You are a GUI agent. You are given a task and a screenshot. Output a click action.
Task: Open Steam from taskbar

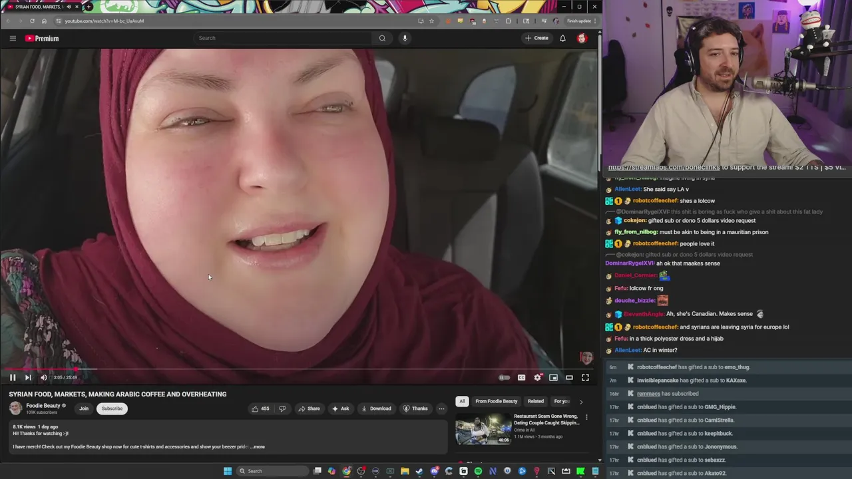coord(419,471)
